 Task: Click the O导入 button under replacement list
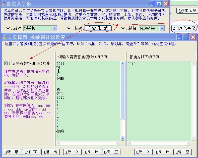click(143, 152)
